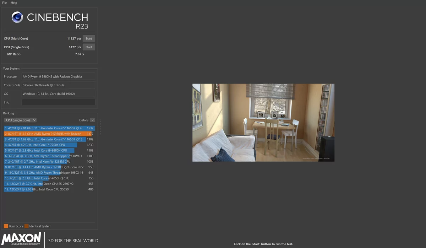Open the Help menu
The height and width of the screenshot is (248, 426).
(14, 3)
